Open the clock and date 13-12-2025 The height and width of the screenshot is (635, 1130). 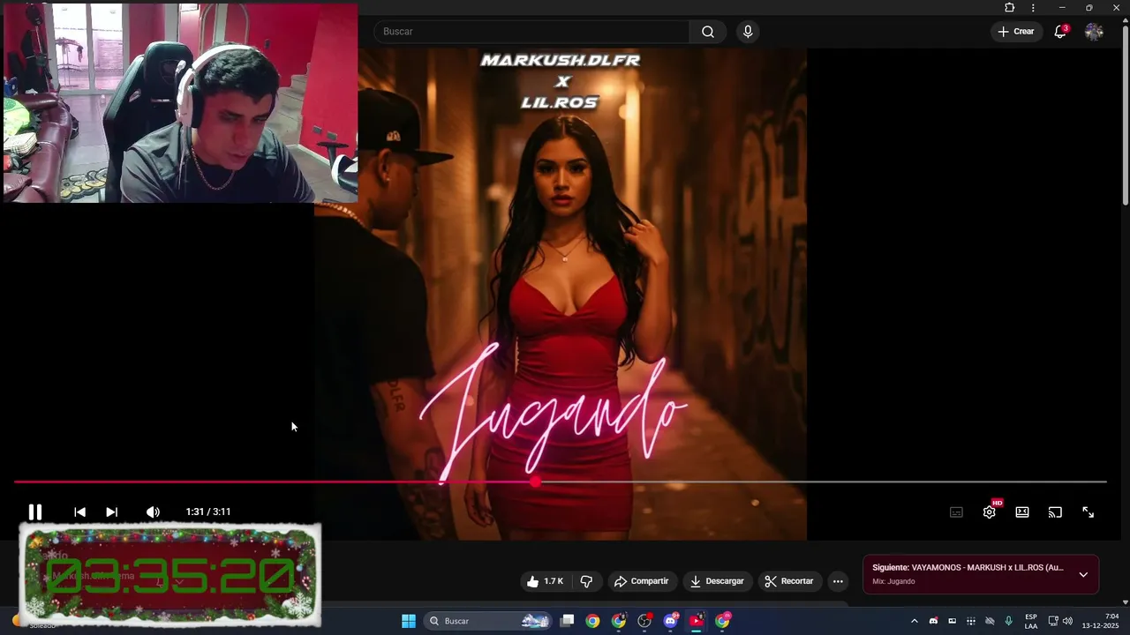[1100, 621]
